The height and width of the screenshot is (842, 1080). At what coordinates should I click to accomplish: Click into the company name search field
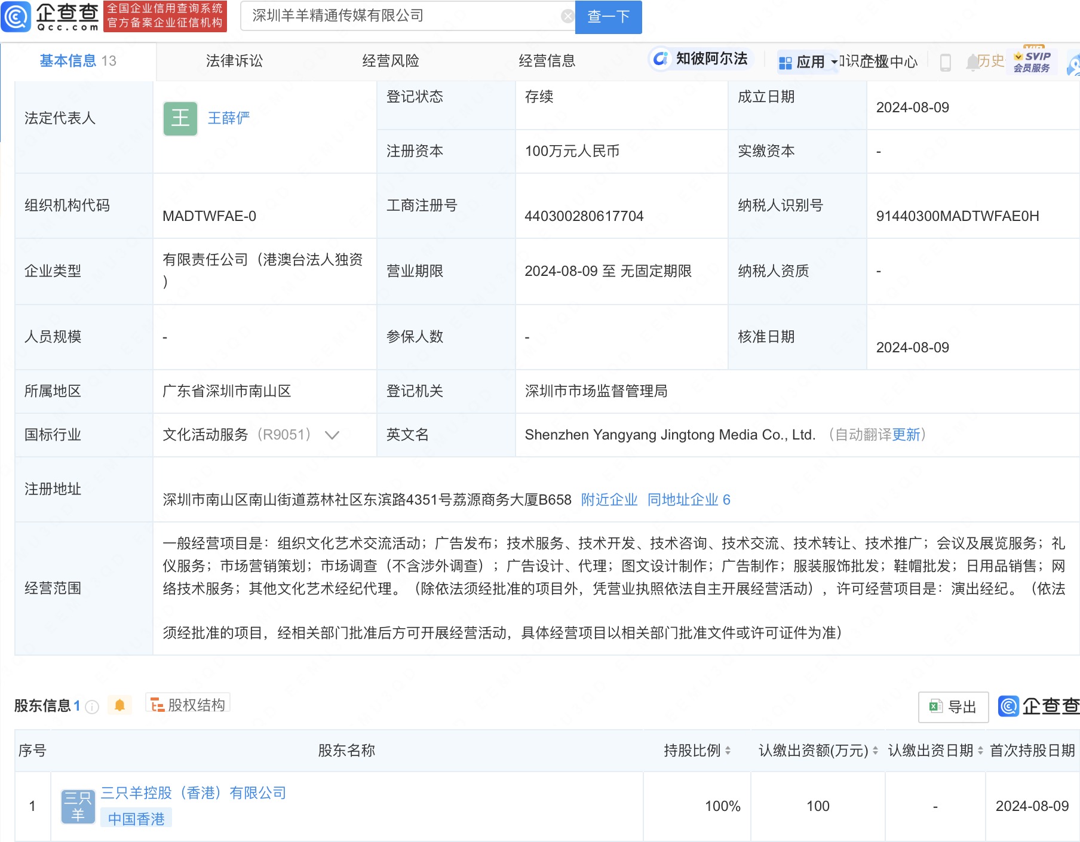pos(400,16)
